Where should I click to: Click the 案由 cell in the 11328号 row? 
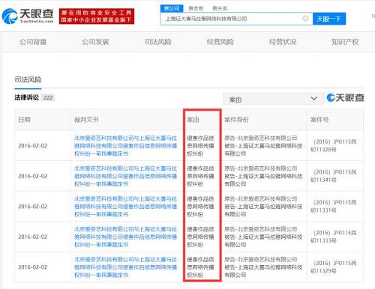click(x=200, y=146)
